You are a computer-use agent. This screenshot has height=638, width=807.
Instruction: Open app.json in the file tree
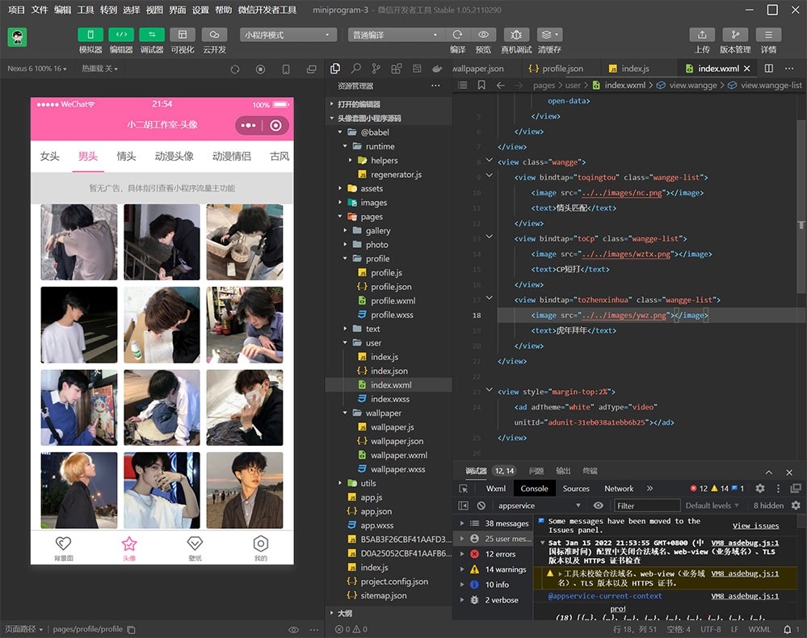(376, 511)
